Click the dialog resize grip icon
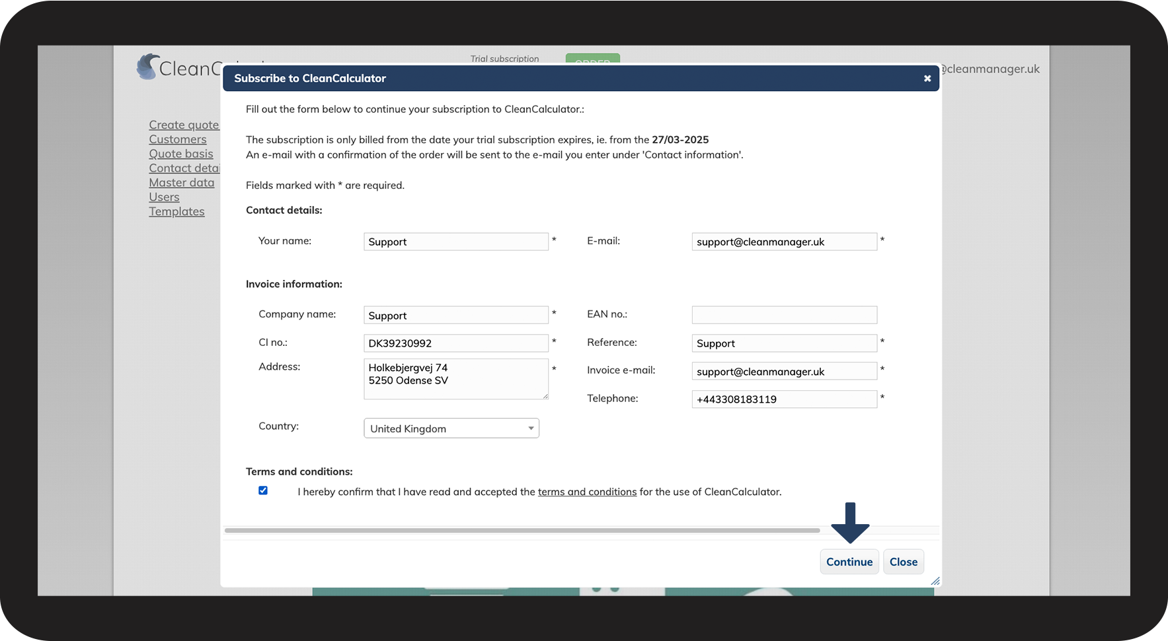 point(935,581)
